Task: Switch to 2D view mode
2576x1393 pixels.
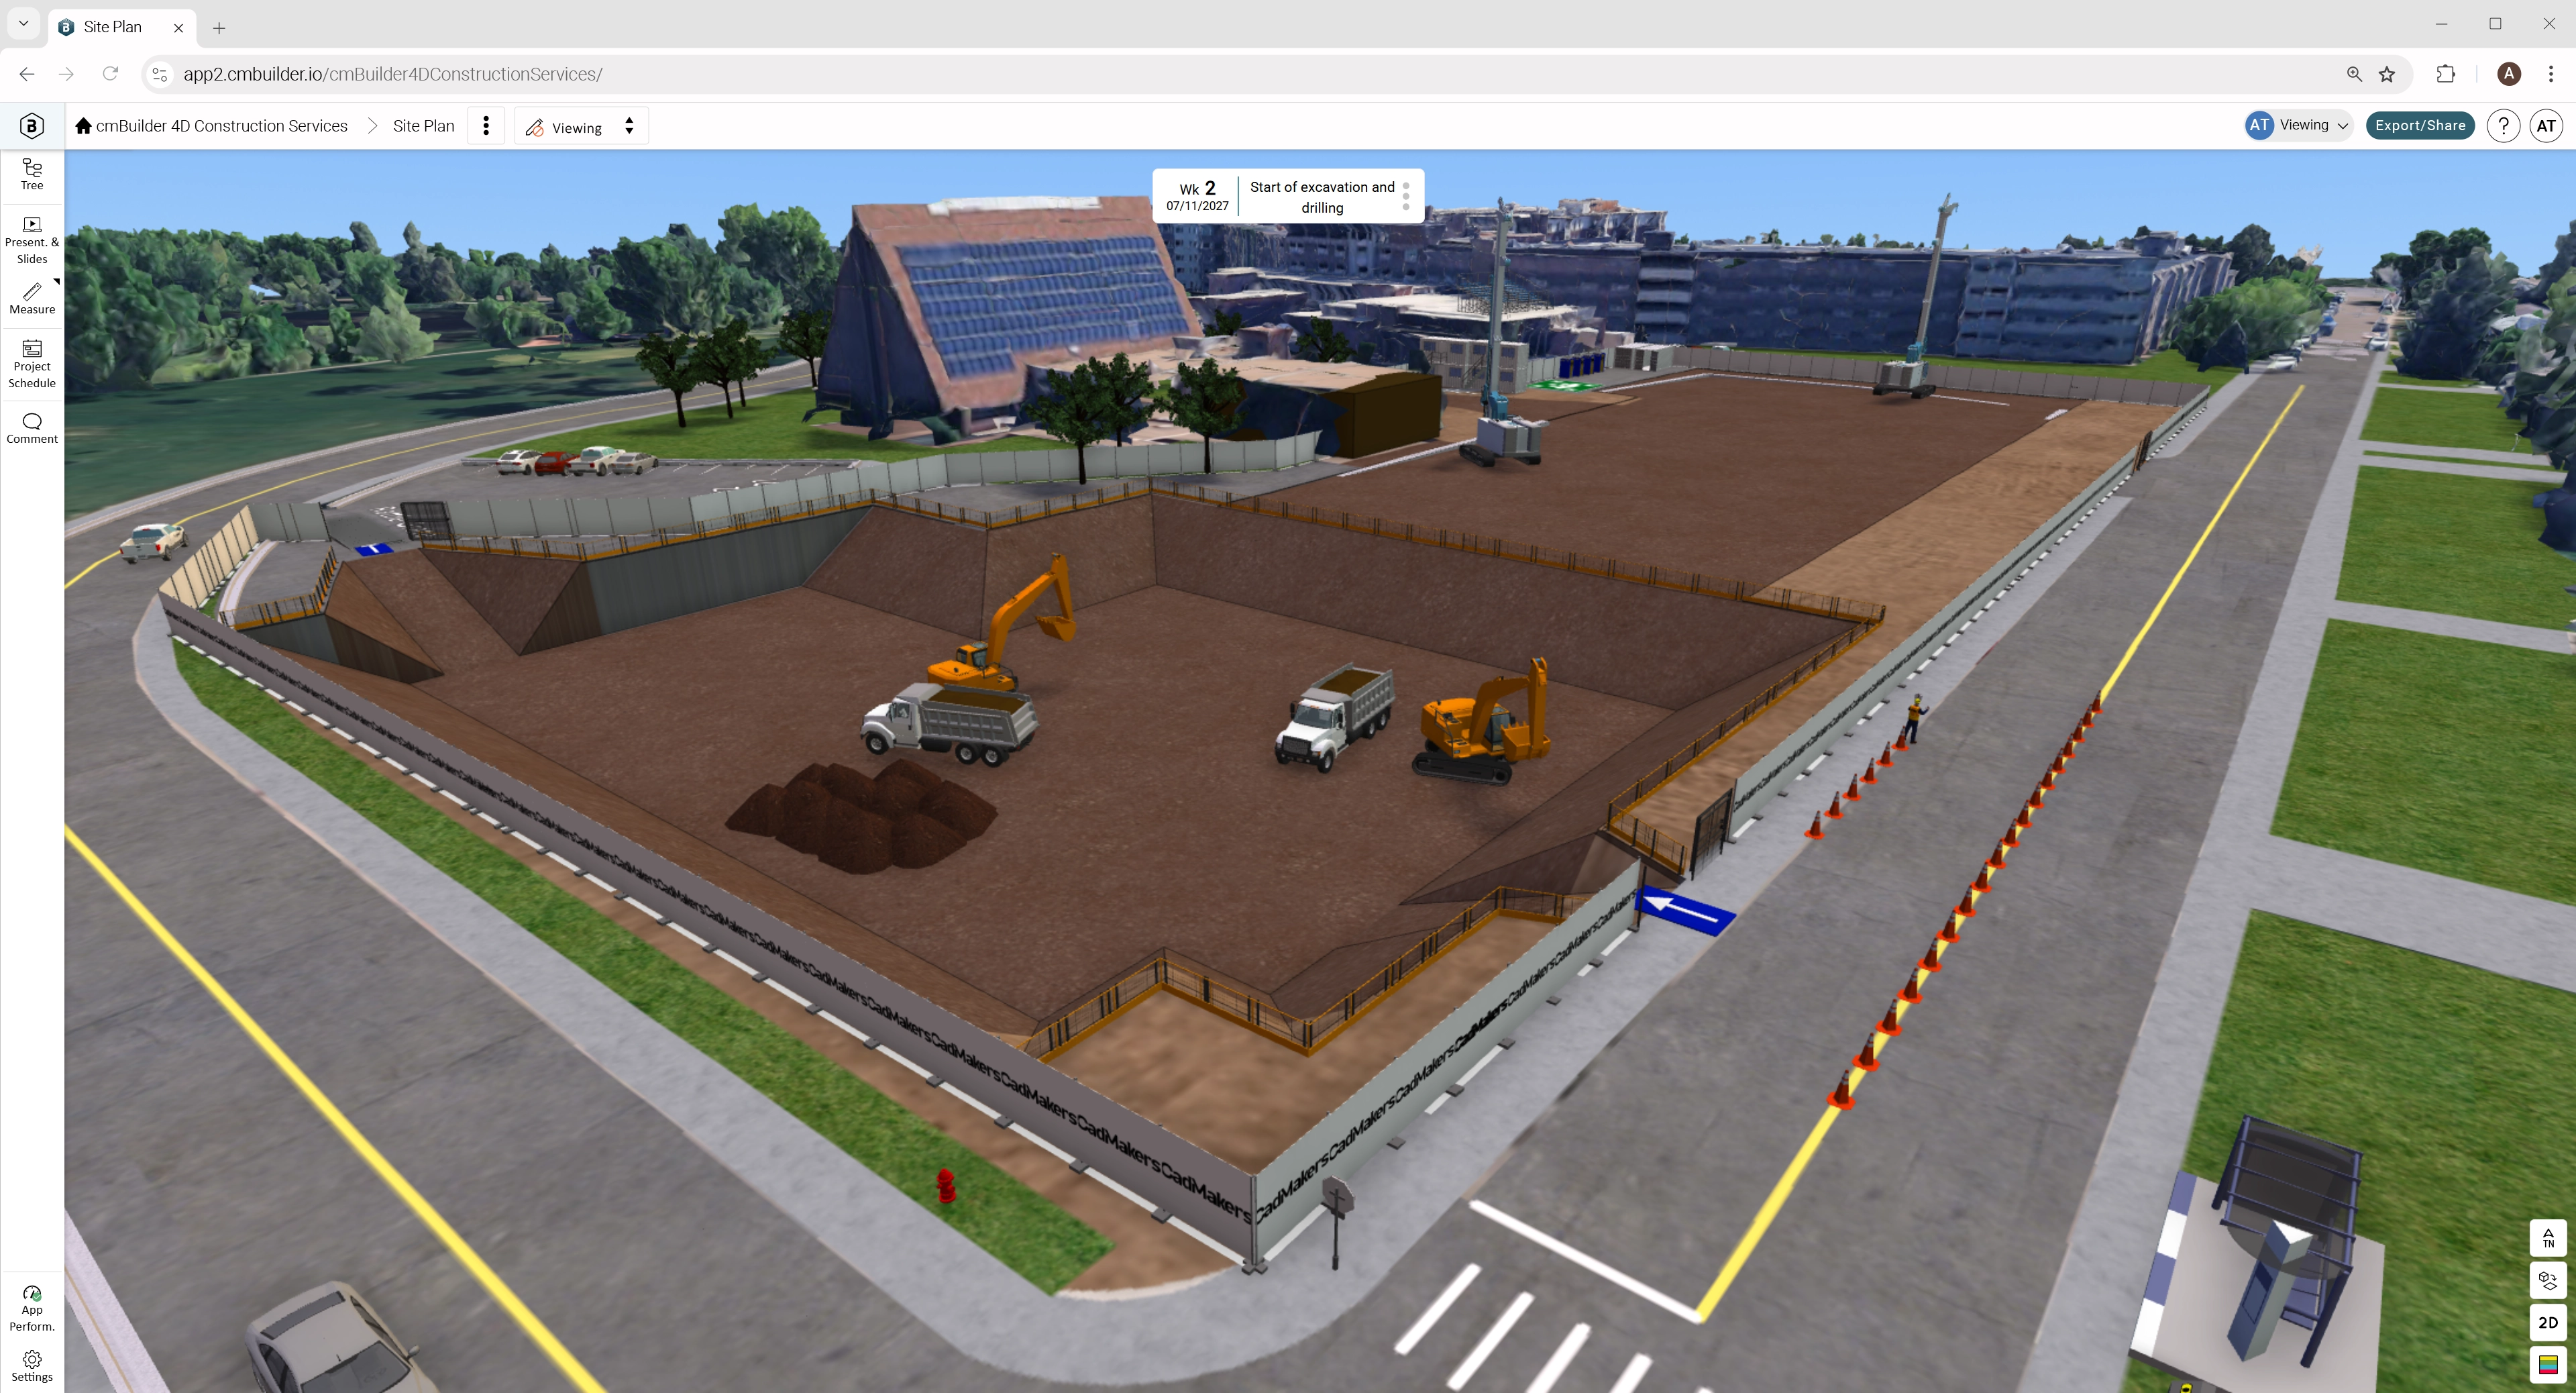Action: coord(2547,1322)
